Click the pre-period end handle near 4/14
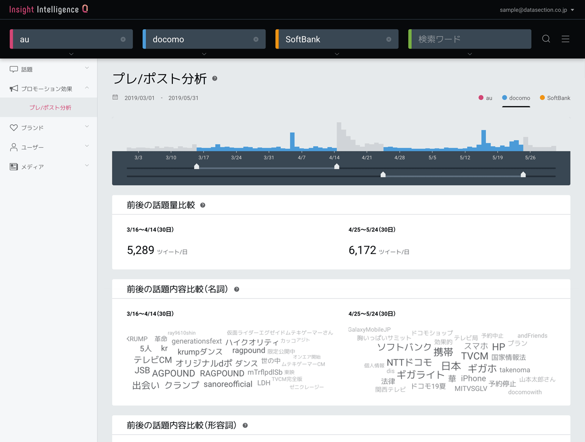 [336, 167]
